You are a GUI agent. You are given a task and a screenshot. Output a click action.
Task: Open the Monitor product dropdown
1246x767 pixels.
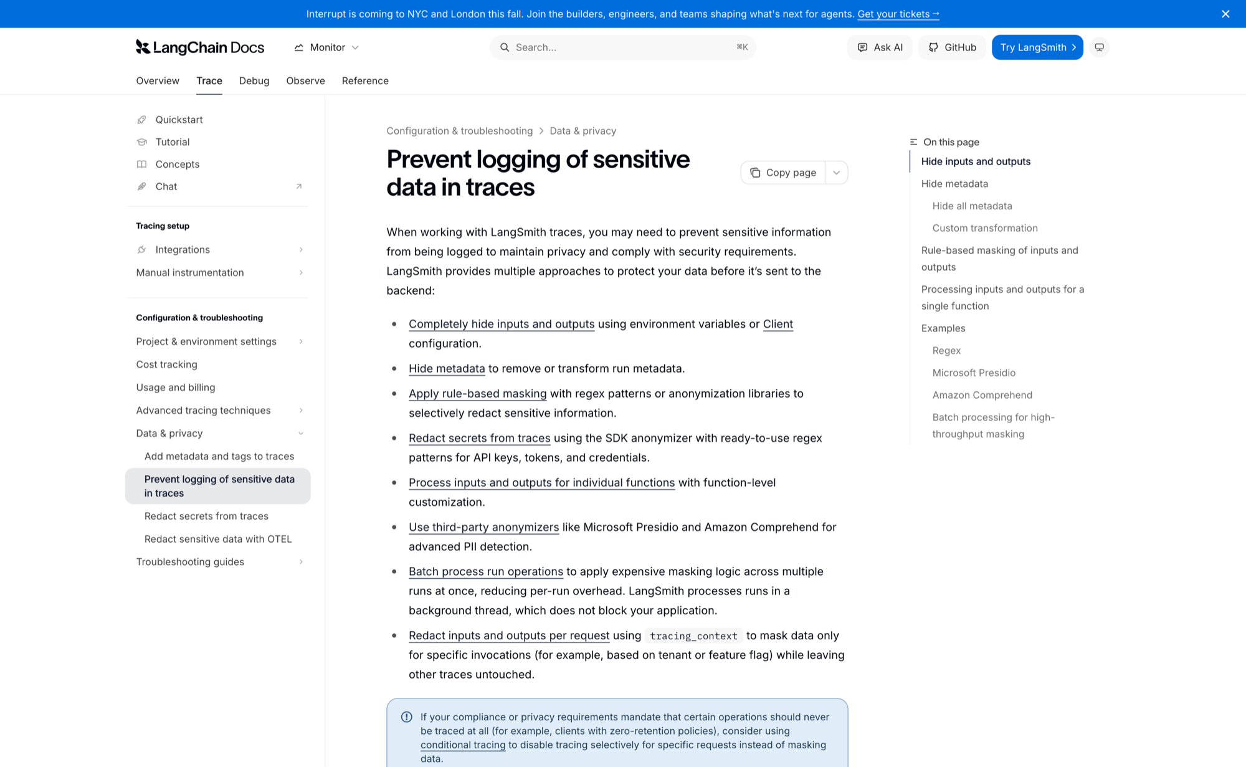tap(327, 47)
